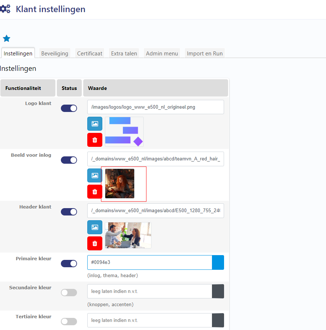
Task: Click the gears icon beside Klant instellingen
Action: pyautogui.click(x=5, y=9)
